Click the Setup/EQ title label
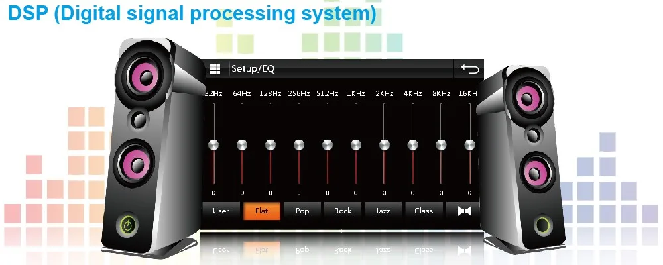 point(253,69)
